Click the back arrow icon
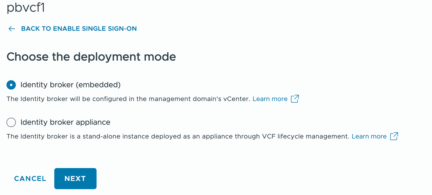 pyautogui.click(x=12, y=29)
